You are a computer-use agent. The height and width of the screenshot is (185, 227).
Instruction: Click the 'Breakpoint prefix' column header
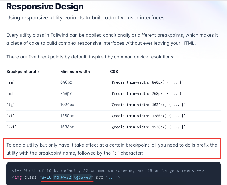tap(23, 72)
